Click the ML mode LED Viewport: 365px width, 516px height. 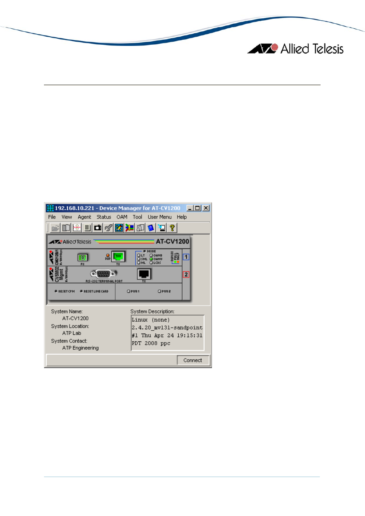pyautogui.click(x=139, y=263)
